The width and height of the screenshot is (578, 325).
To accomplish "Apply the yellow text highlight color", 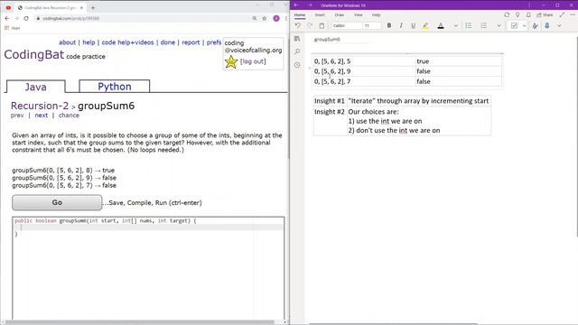I will click(425, 25).
